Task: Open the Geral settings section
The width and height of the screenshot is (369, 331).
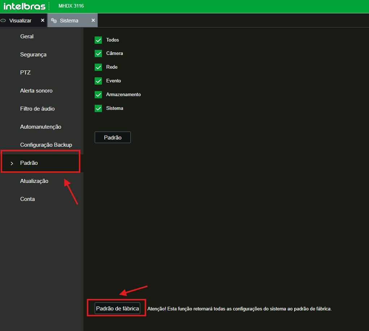Action: click(27, 36)
